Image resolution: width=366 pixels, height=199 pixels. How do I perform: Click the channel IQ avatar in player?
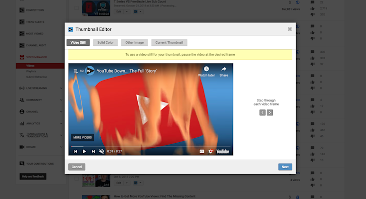point(90,71)
